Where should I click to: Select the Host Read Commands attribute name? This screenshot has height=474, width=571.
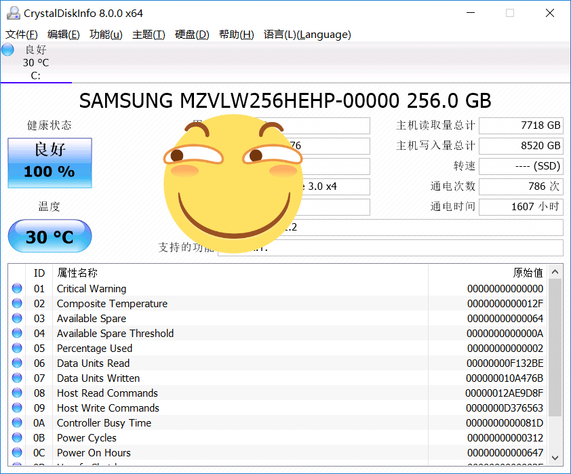pos(107,393)
